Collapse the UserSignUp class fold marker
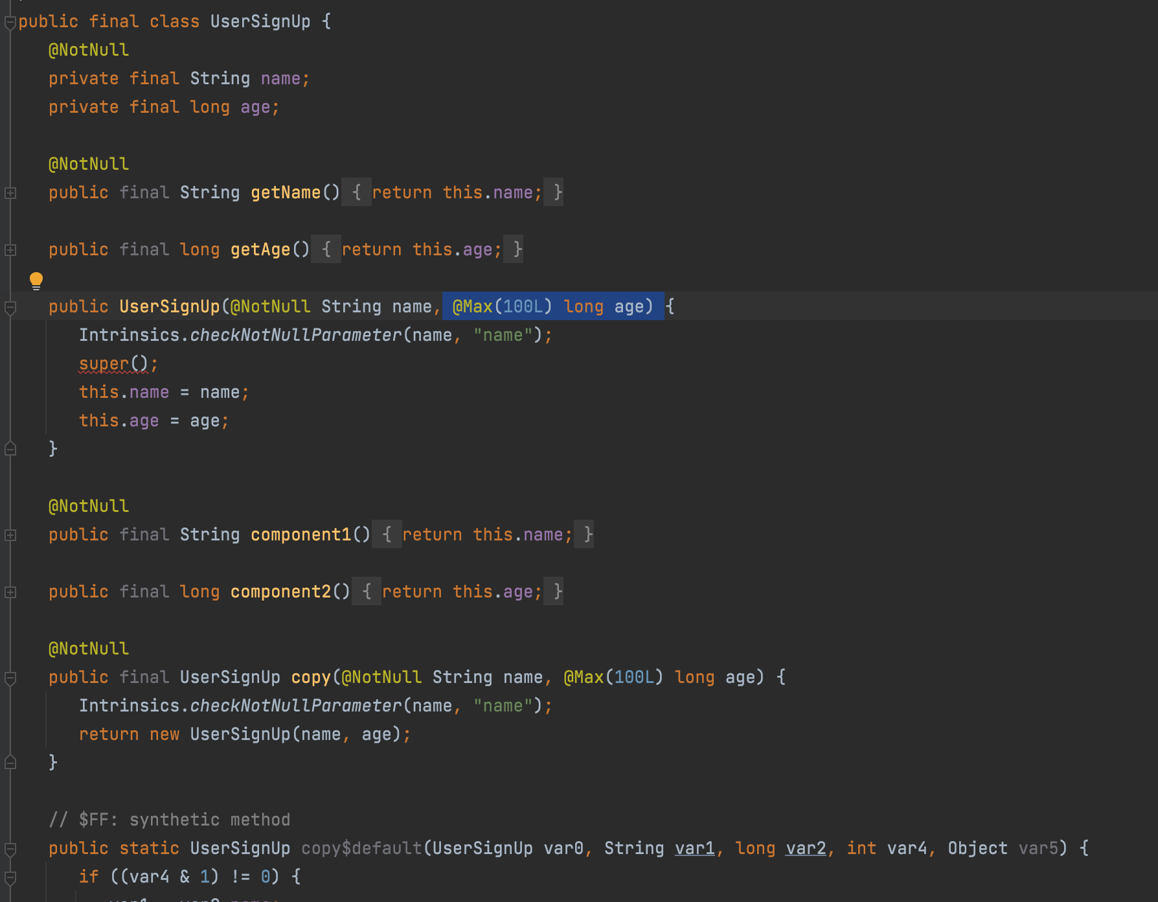This screenshot has height=902, width=1158. tap(10, 23)
